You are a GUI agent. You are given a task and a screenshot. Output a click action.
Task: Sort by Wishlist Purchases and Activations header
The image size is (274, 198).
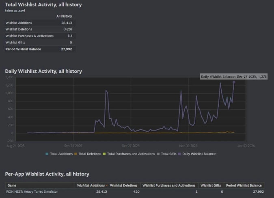coord(169,185)
